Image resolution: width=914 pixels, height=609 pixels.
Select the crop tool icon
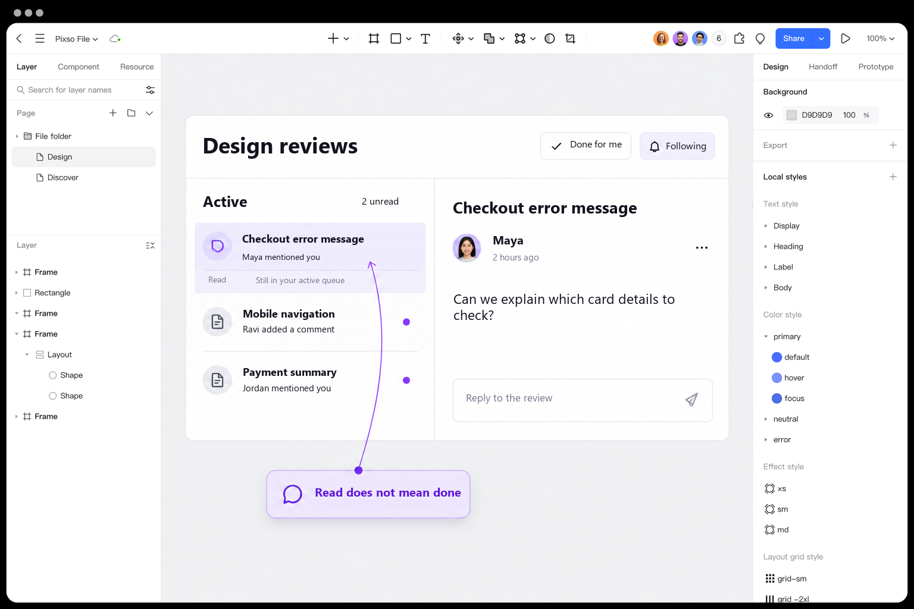(570, 39)
